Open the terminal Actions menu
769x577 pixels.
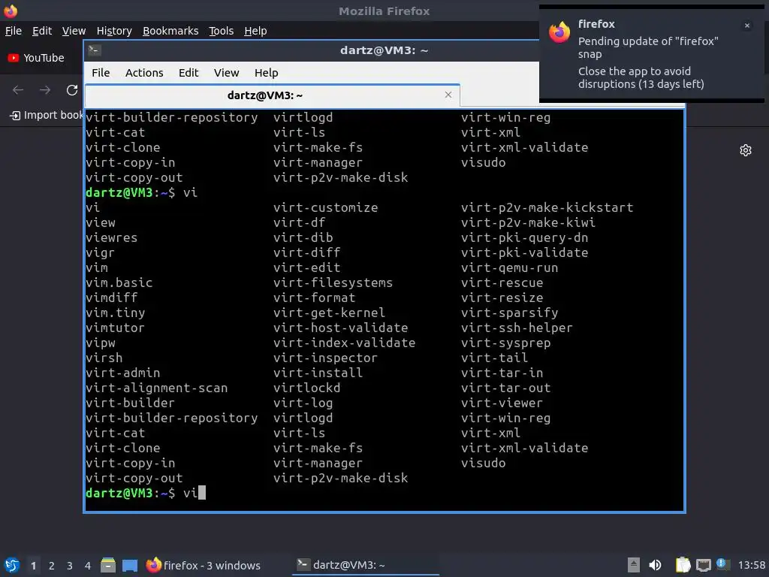tap(144, 73)
